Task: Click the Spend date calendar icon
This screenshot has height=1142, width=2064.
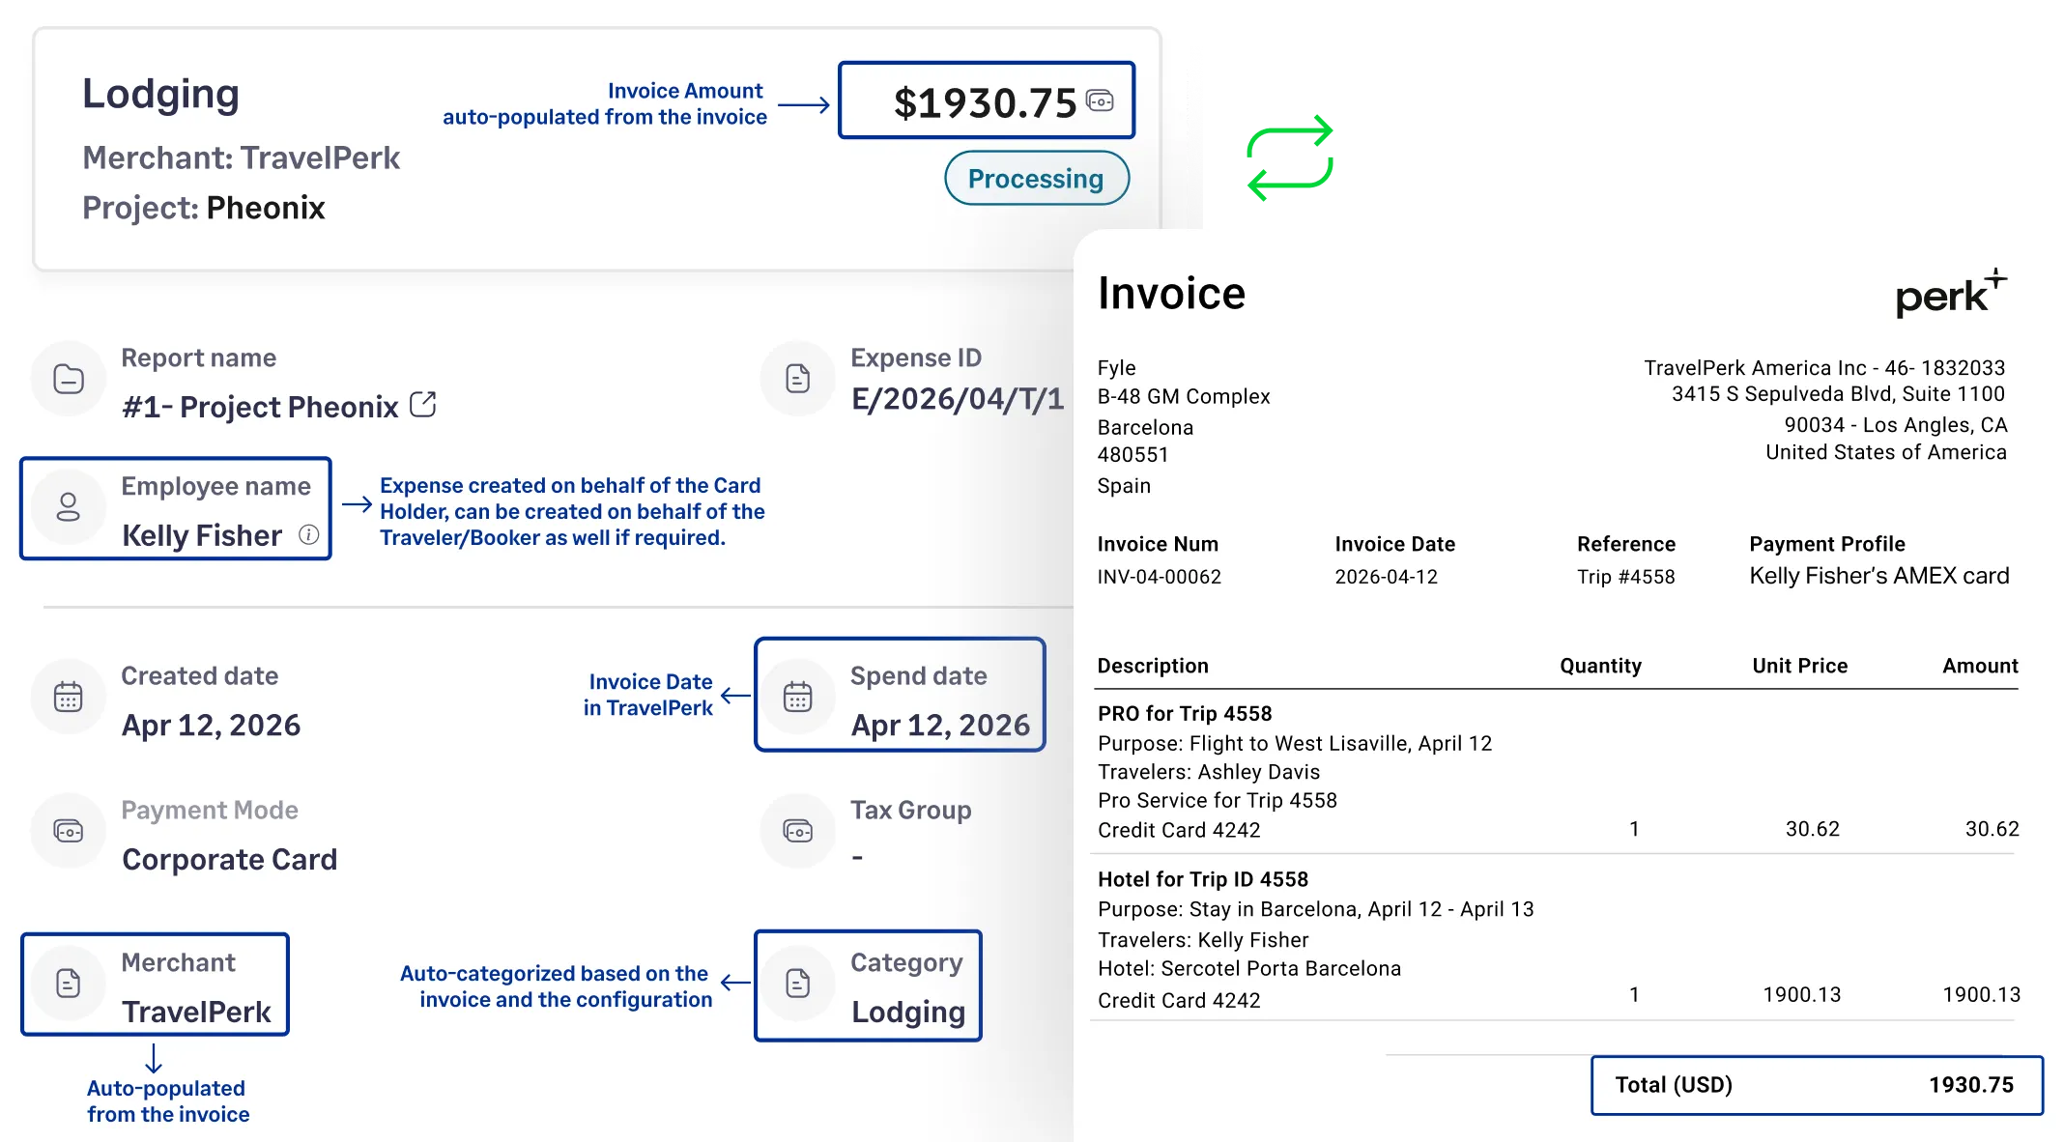Action: pos(797,696)
